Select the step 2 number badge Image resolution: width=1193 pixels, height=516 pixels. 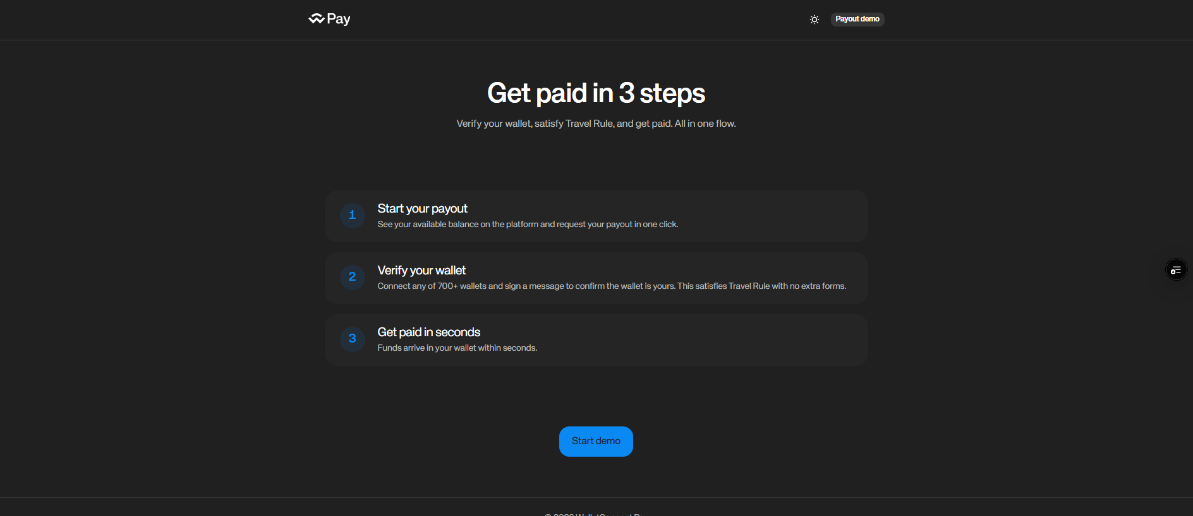(x=353, y=278)
